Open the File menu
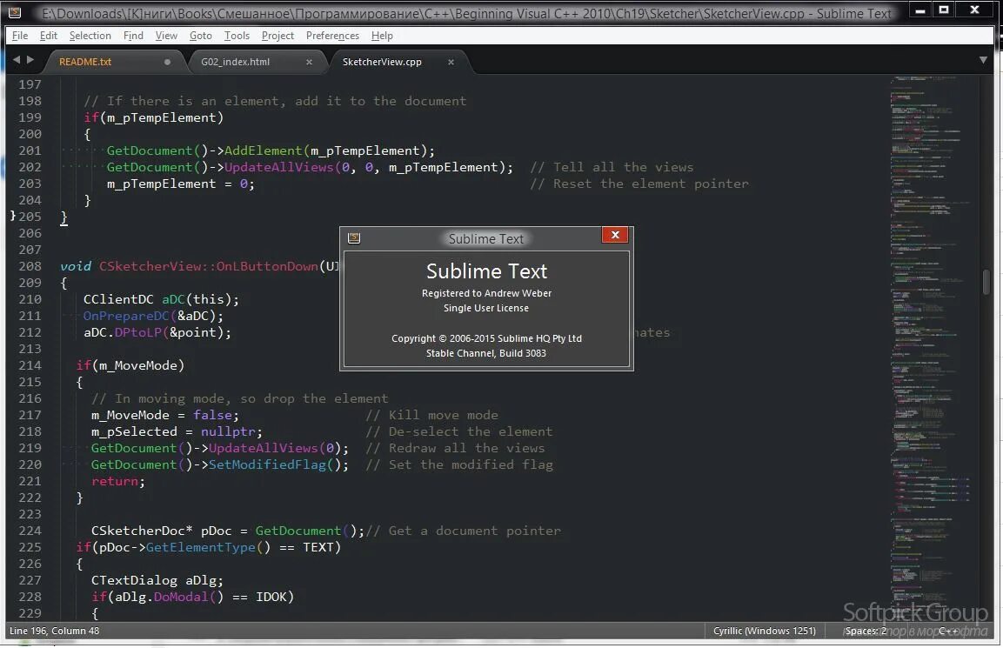Screen dimensions: 1003x648 [x=20, y=36]
